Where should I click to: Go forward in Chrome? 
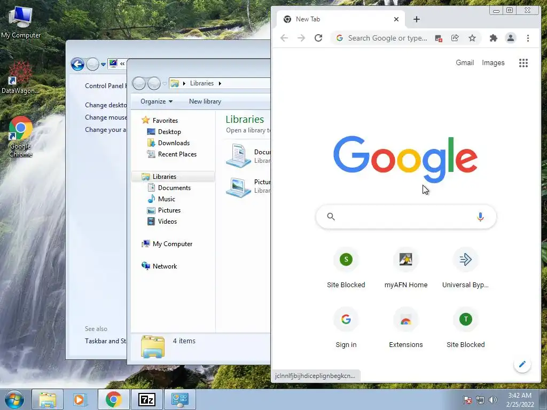[x=301, y=38]
